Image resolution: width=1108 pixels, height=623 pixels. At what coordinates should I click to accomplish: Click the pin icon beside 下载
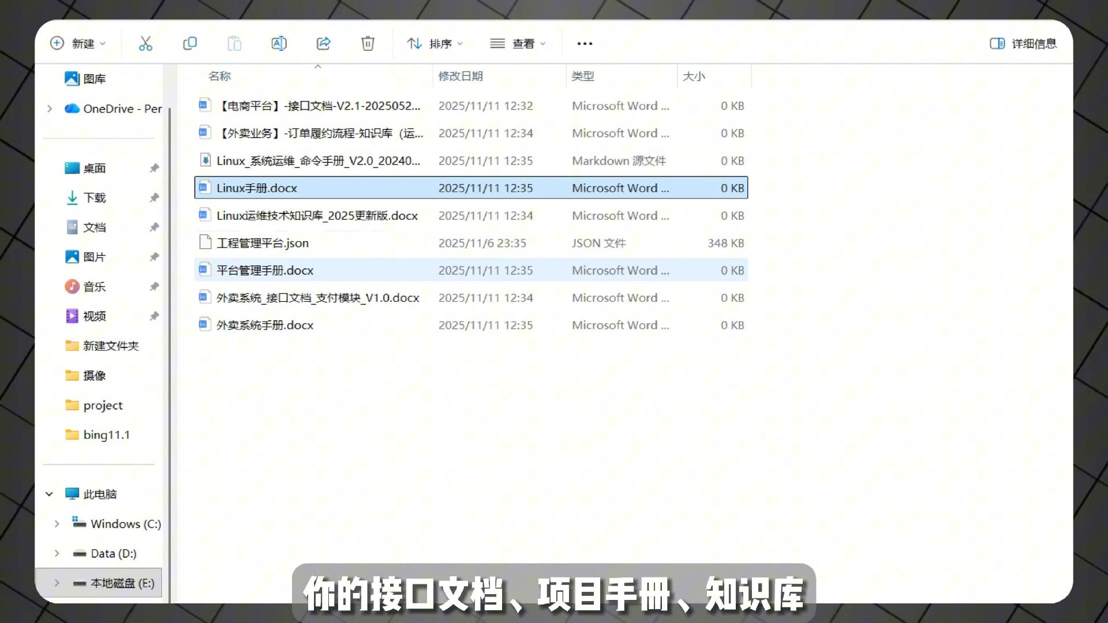(154, 197)
